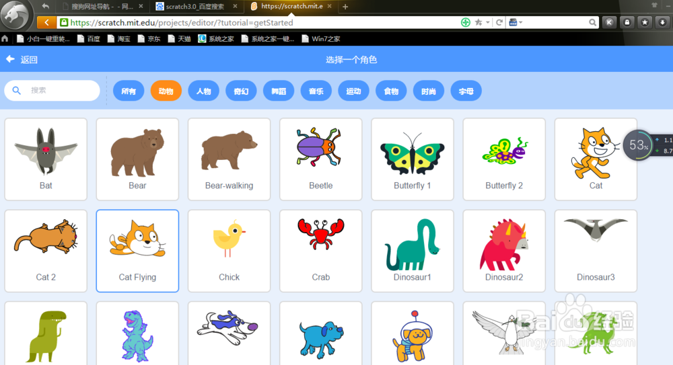The height and width of the screenshot is (365, 673).
Task: Pick the Bear-walking sprite
Action: coord(229,159)
